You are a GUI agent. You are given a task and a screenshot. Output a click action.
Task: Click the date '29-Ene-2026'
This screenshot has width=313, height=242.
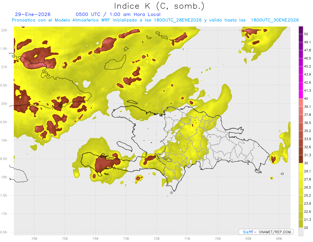[33, 14]
